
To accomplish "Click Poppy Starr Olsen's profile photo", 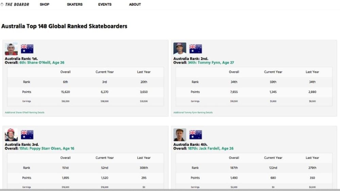I will (x=11, y=134).
